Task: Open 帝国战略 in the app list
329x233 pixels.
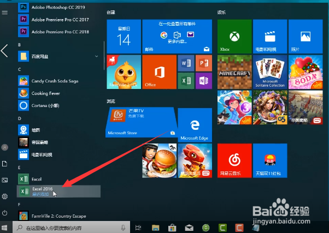Action: point(59,142)
